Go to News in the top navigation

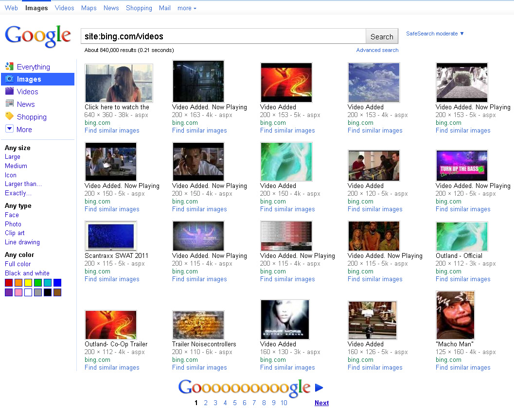[111, 8]
